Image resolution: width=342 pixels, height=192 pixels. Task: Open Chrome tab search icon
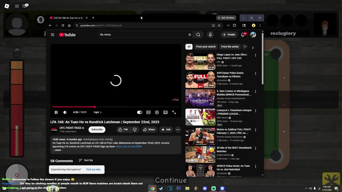(244, 25)
